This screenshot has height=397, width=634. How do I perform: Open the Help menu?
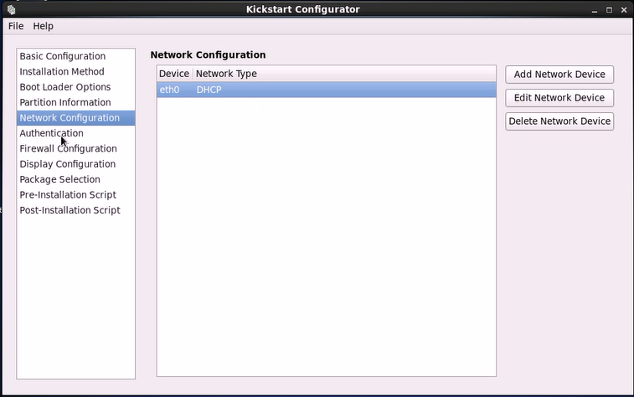click(x=43, y=26)
